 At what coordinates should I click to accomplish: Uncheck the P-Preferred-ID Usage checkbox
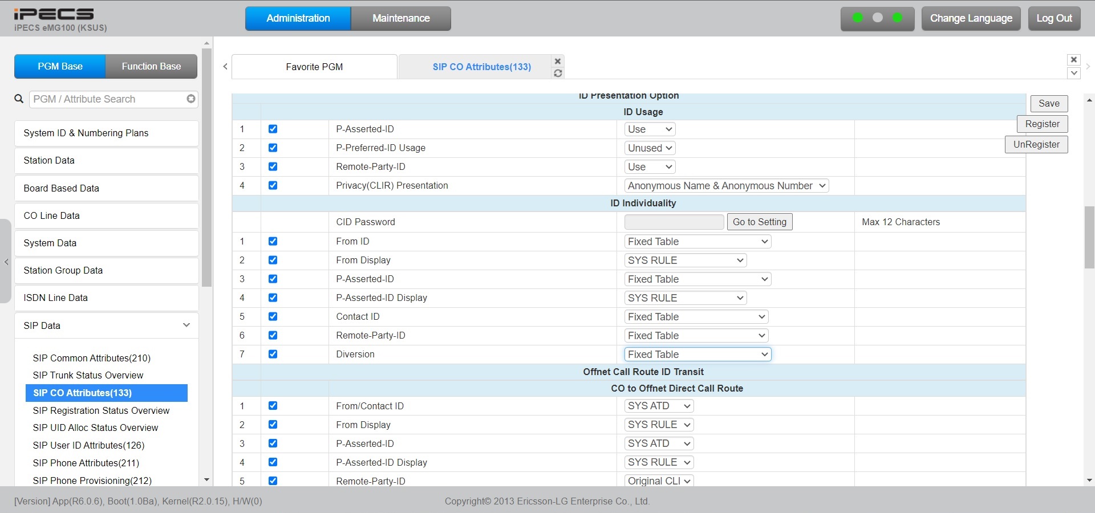point(273,148)
